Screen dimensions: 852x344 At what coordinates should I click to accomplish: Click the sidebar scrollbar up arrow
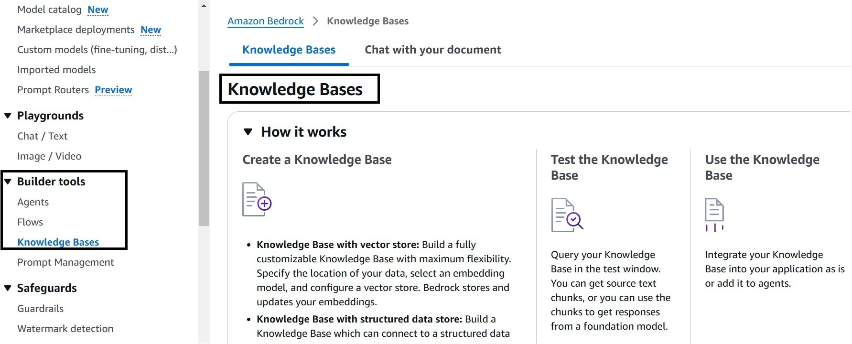204,6
